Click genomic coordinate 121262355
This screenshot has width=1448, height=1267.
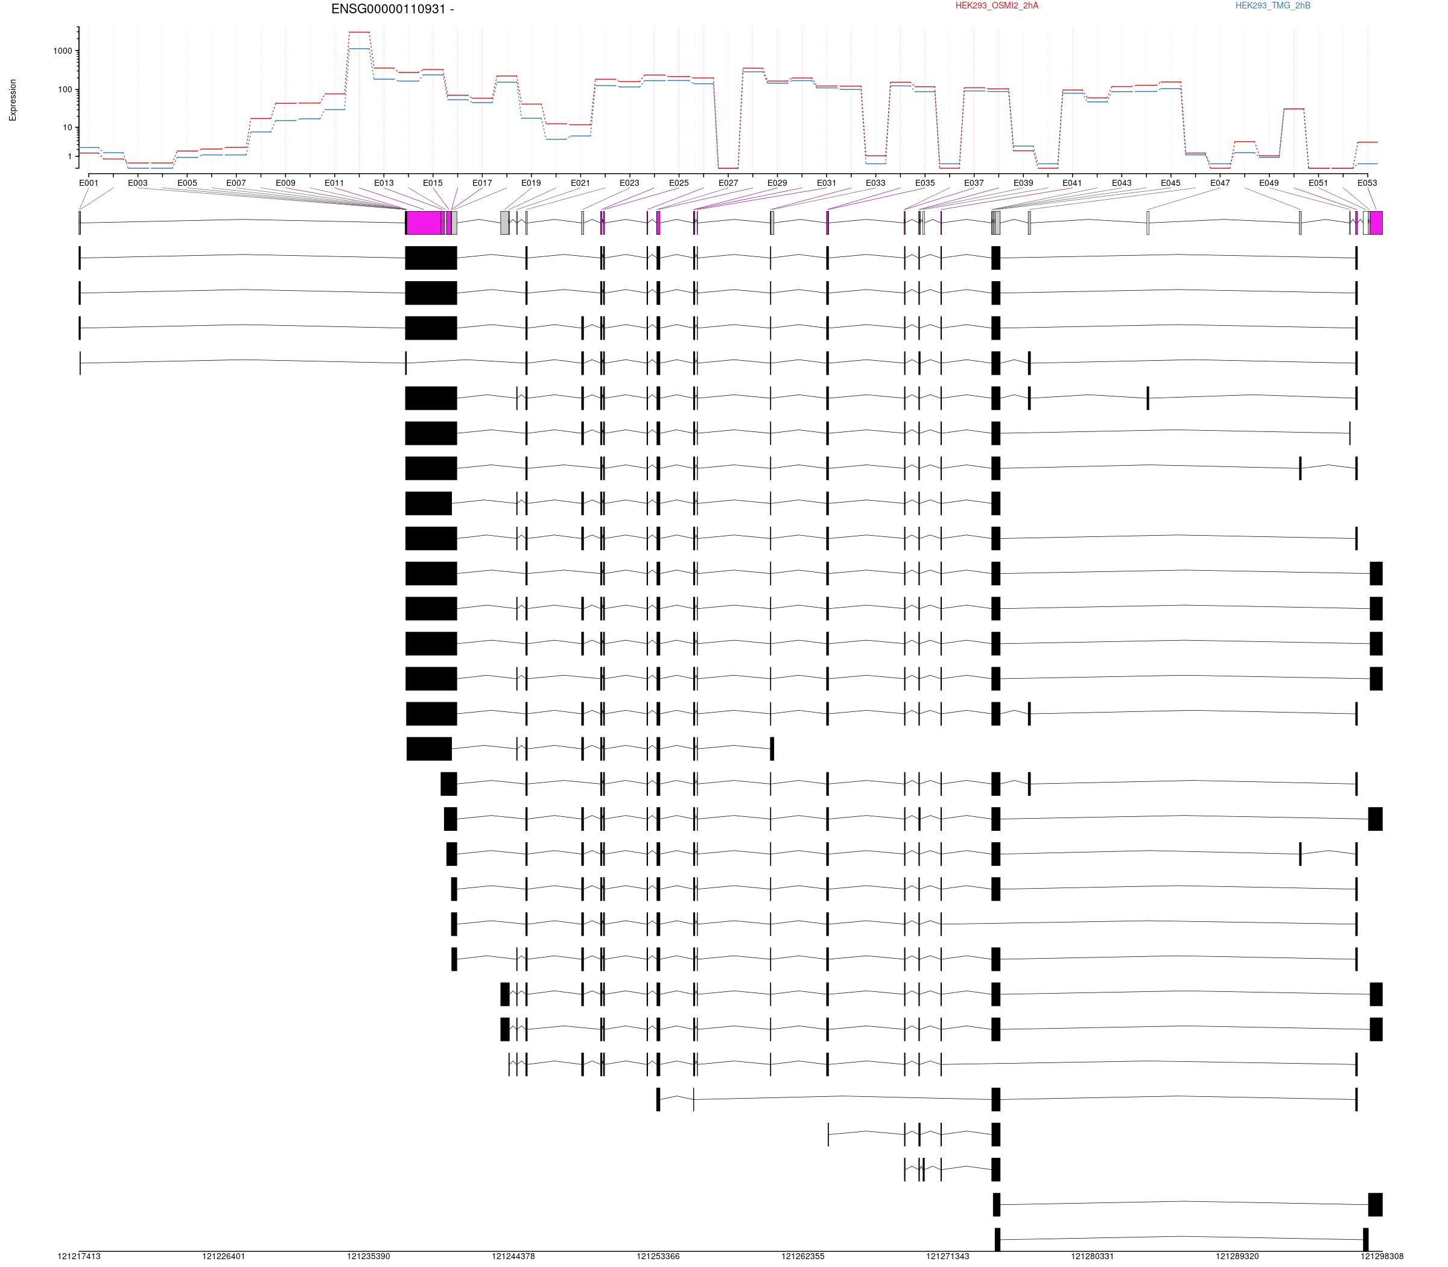(803, 1256)
